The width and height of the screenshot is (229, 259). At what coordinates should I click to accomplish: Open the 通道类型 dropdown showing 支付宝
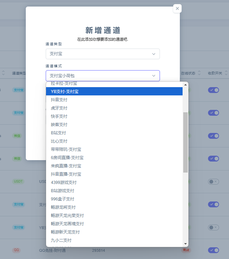tap(103, 54)
